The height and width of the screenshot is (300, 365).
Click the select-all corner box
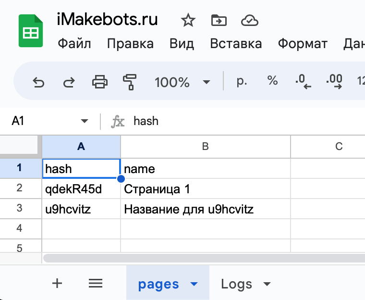point(19,145)
